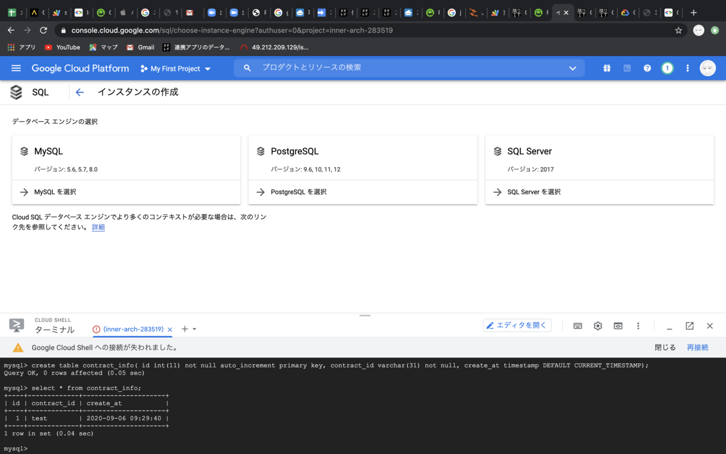Screen dimensions: 726x454
Task: Click the 詳細 link about Cloud SQL engines
Action: coord(98,227)
